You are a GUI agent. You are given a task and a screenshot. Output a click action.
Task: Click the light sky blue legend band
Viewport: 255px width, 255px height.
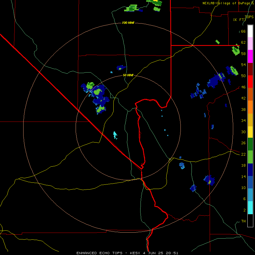pos(250,195)
